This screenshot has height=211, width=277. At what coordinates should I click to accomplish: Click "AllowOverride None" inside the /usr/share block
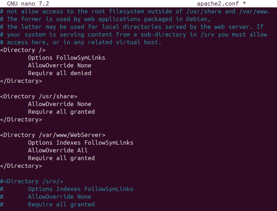[x=59, y=104]
